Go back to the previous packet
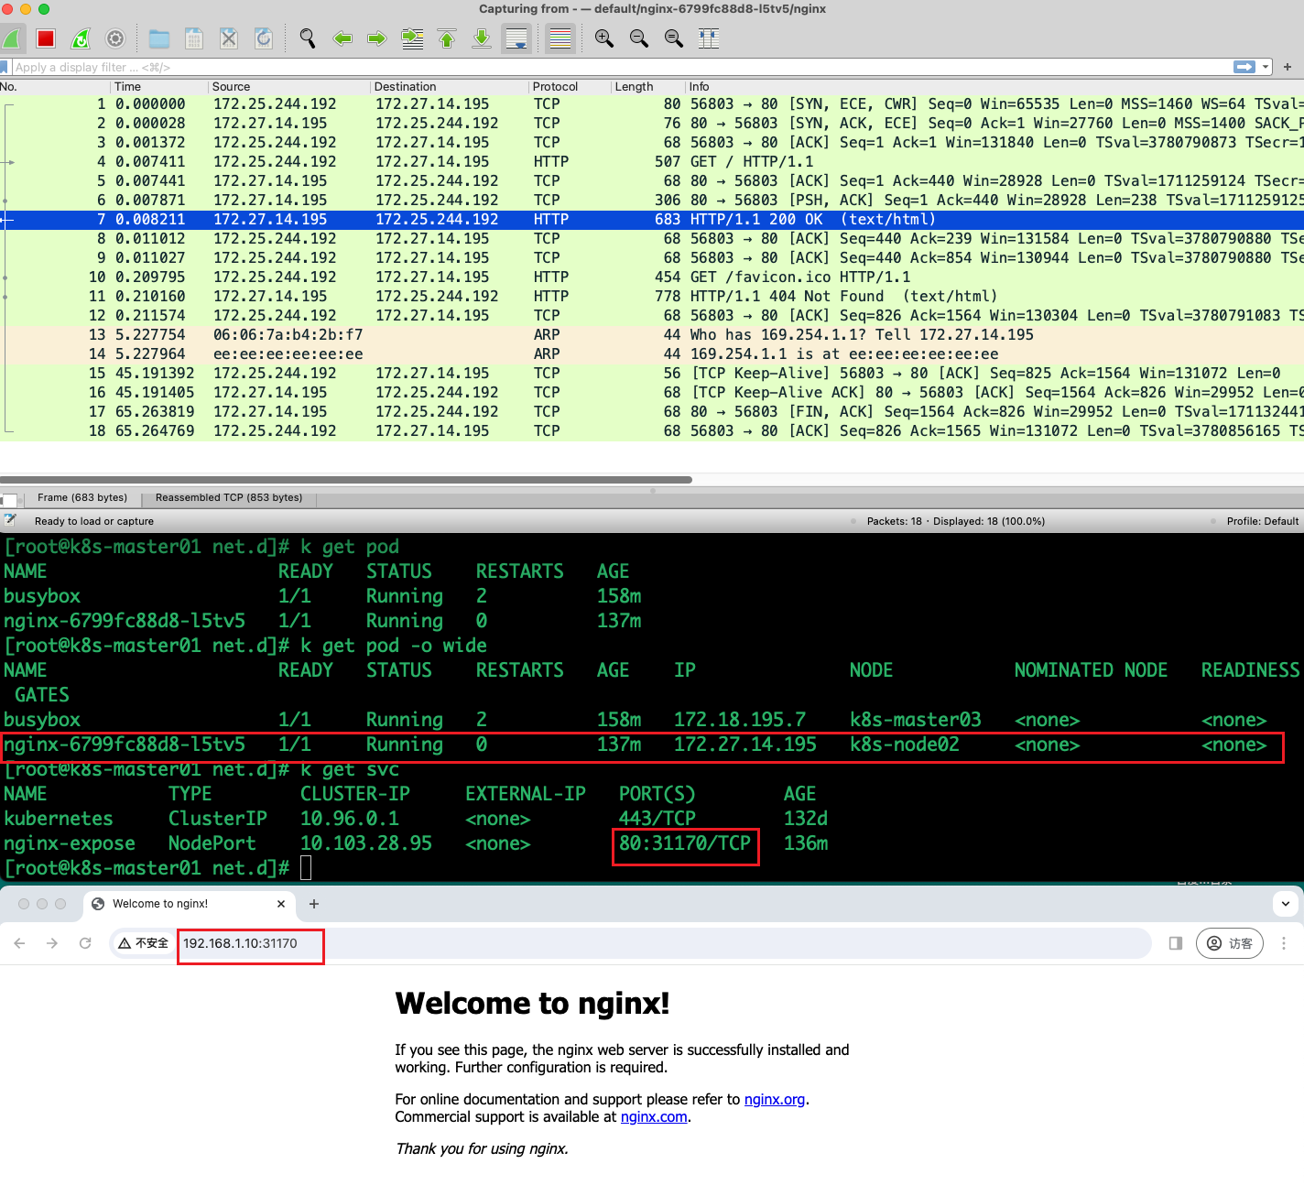 [x=342, y=38]
